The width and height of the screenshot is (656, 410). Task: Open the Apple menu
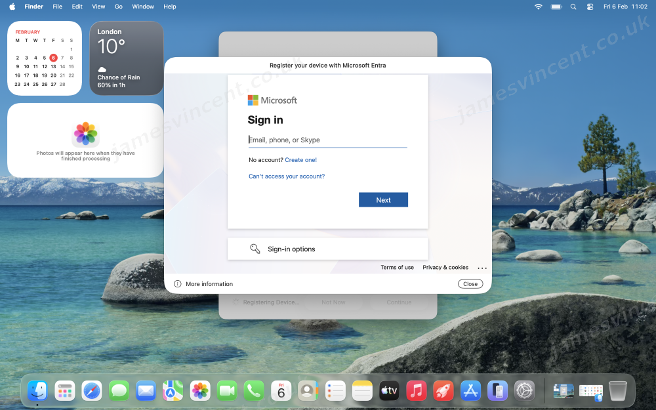click(12, 7)
